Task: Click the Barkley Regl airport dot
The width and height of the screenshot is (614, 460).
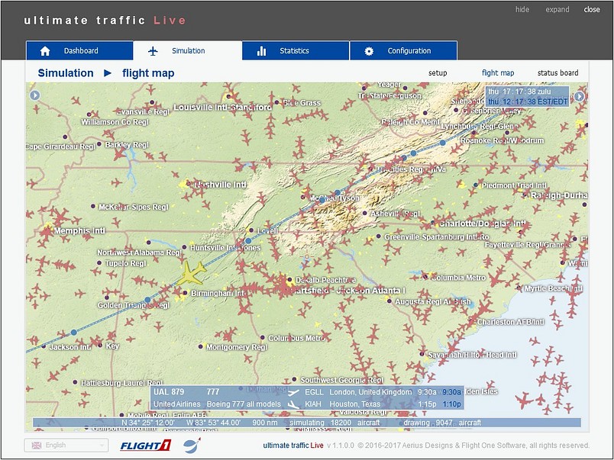Action: pos(99,144)
